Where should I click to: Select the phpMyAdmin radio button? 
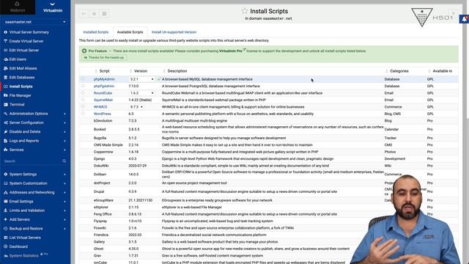tap(83, 79)
